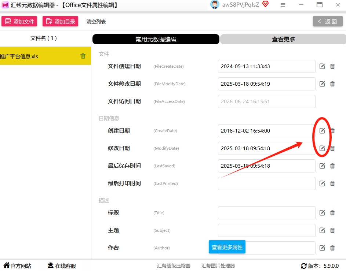Viewport: 346px width, 271px height.
Task: Remove 最后保存时间 with trash icon
Action: (332, 166)
